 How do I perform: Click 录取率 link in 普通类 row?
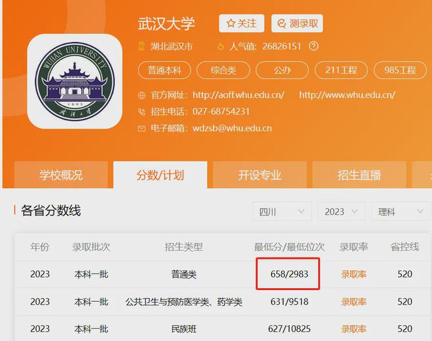353,274
